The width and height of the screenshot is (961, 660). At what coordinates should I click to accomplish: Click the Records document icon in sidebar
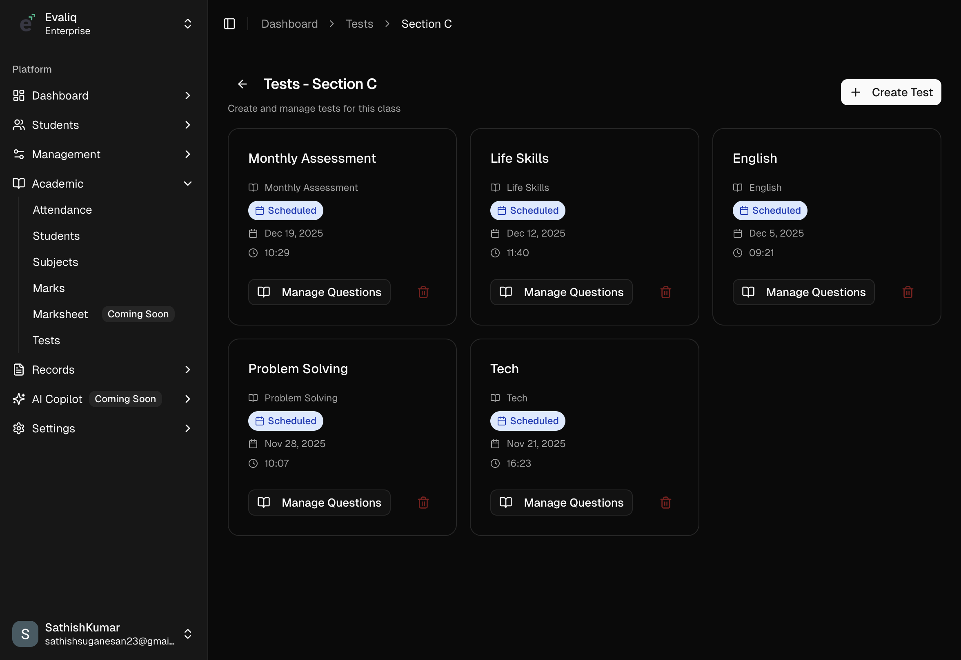click(x=18, y=369)
